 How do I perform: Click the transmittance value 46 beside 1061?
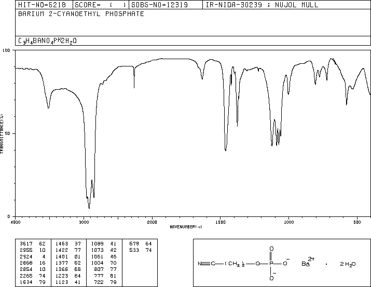click(113, 256)
